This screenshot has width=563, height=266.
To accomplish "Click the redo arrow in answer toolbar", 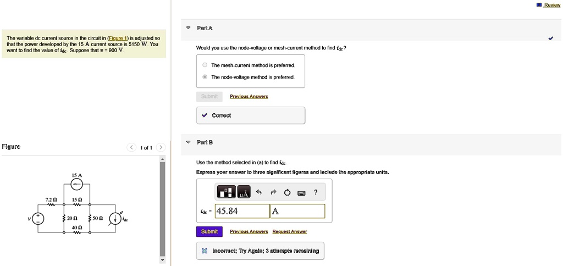I will [x=273, y=192].
